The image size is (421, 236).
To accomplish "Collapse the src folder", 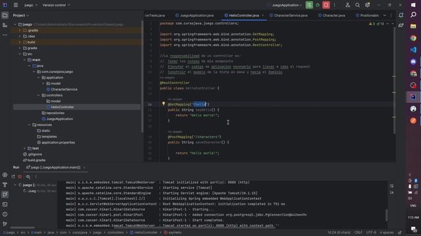I will tap(20, 54).
